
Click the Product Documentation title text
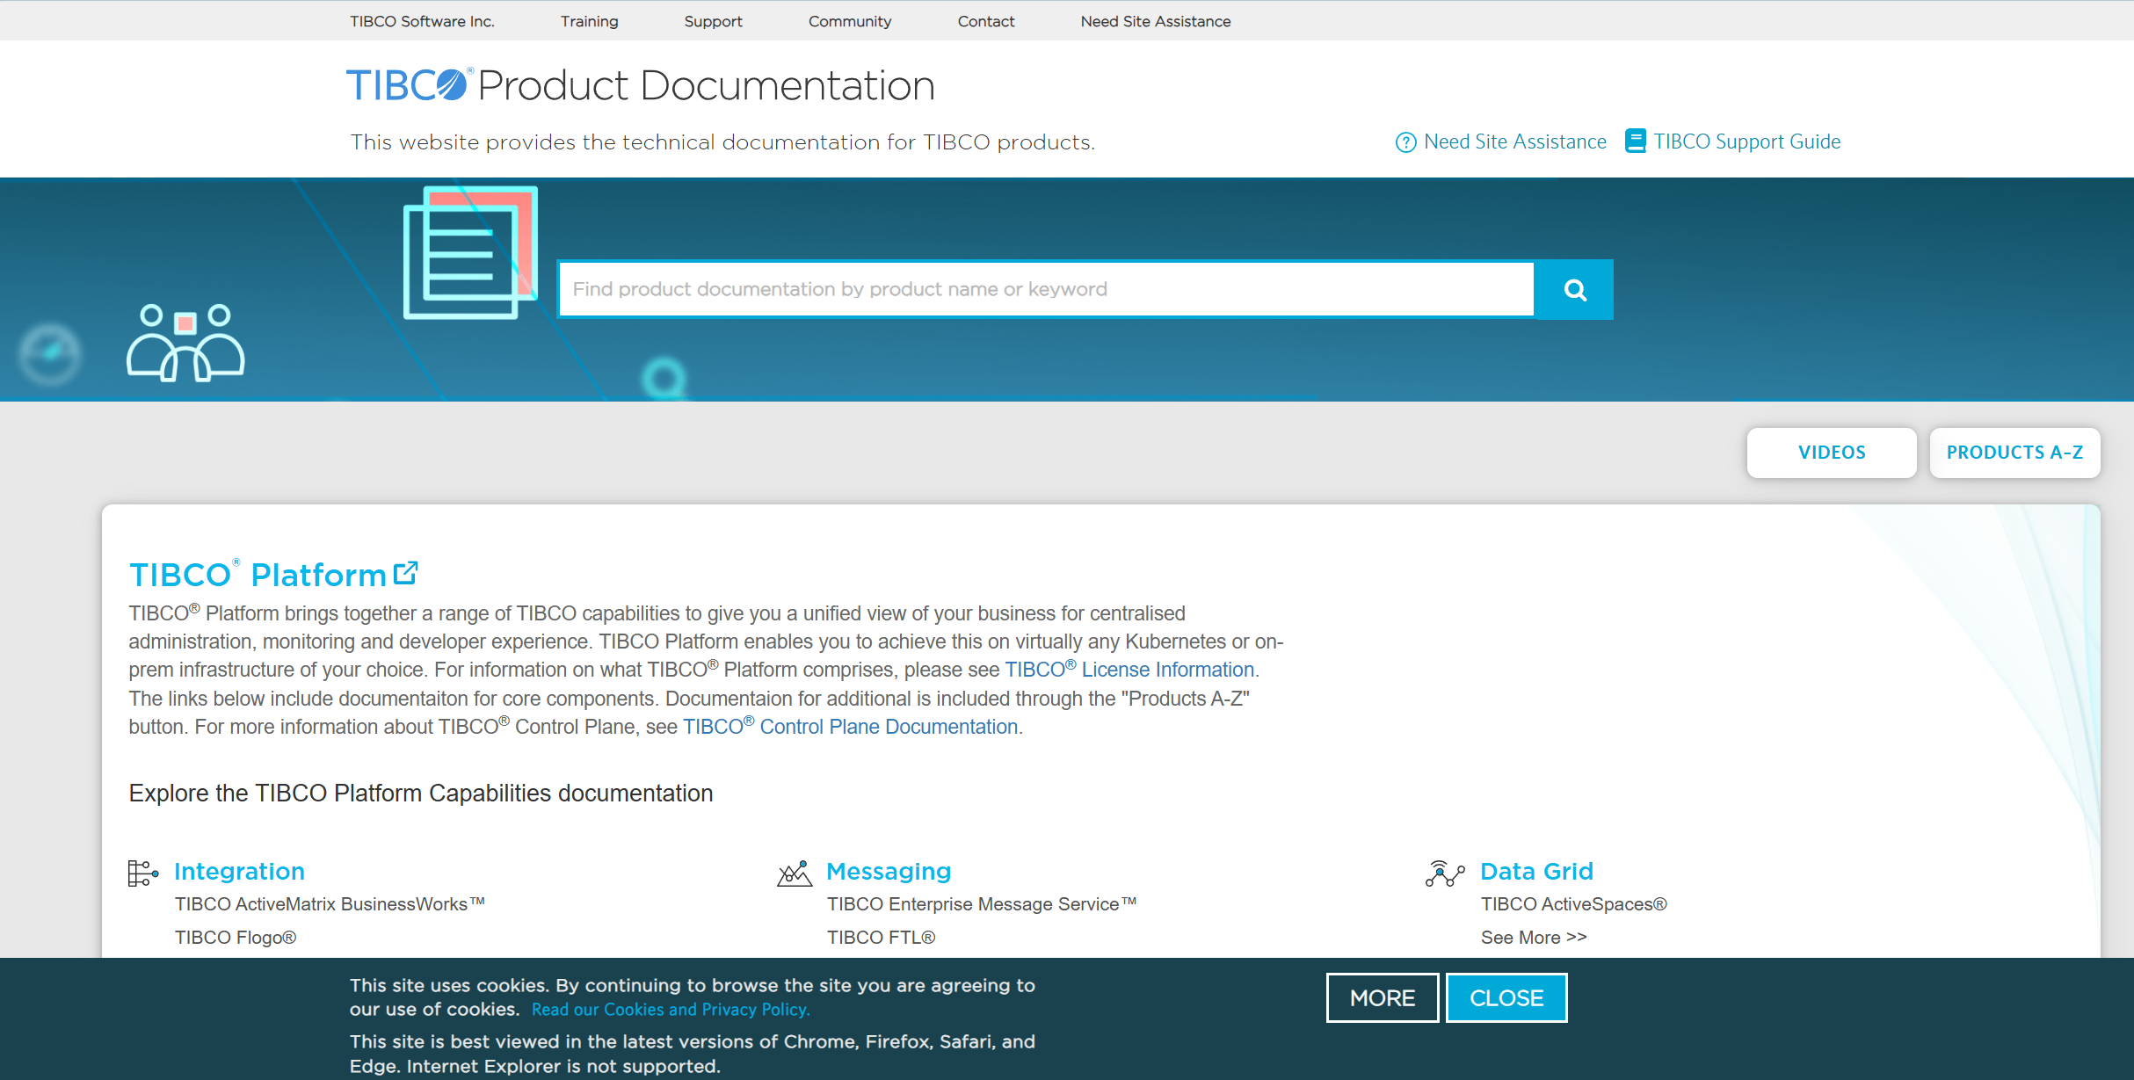(707, 86)
